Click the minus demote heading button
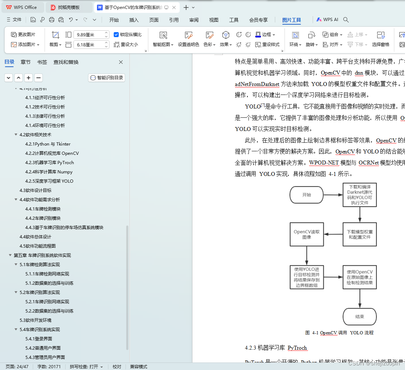Viewport: 405px width, 370px height. 39,77
